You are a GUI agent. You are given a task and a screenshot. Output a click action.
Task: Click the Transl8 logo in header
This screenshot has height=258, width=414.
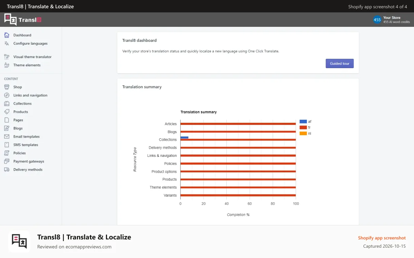(23, 20)
